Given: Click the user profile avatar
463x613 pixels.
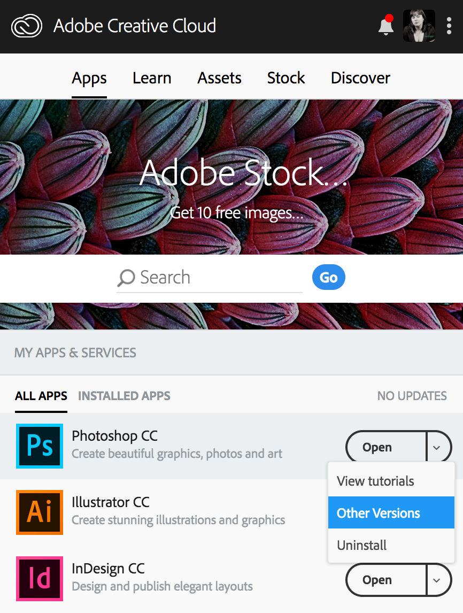Looking at the screenshot, I should (x=419, y=26).
